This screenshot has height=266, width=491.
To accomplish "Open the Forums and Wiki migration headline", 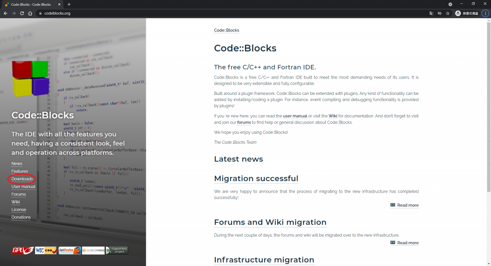I will pos(270,222).
